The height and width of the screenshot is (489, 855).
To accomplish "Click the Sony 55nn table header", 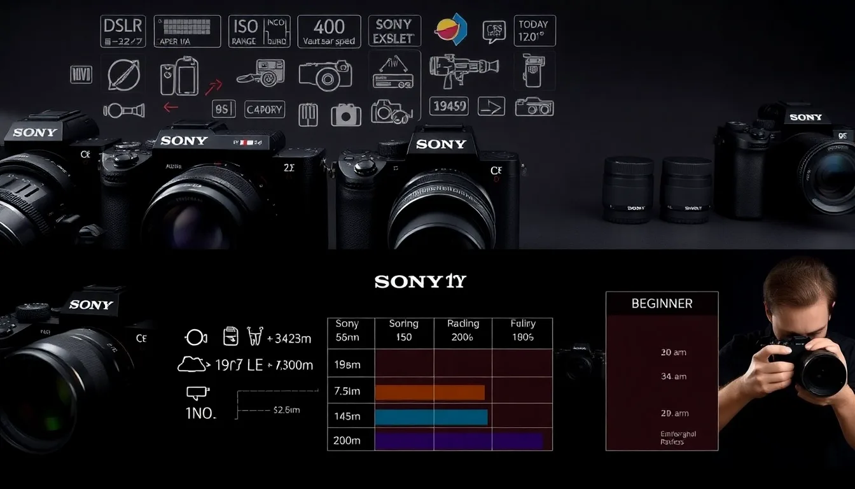I will coord(347,330).
